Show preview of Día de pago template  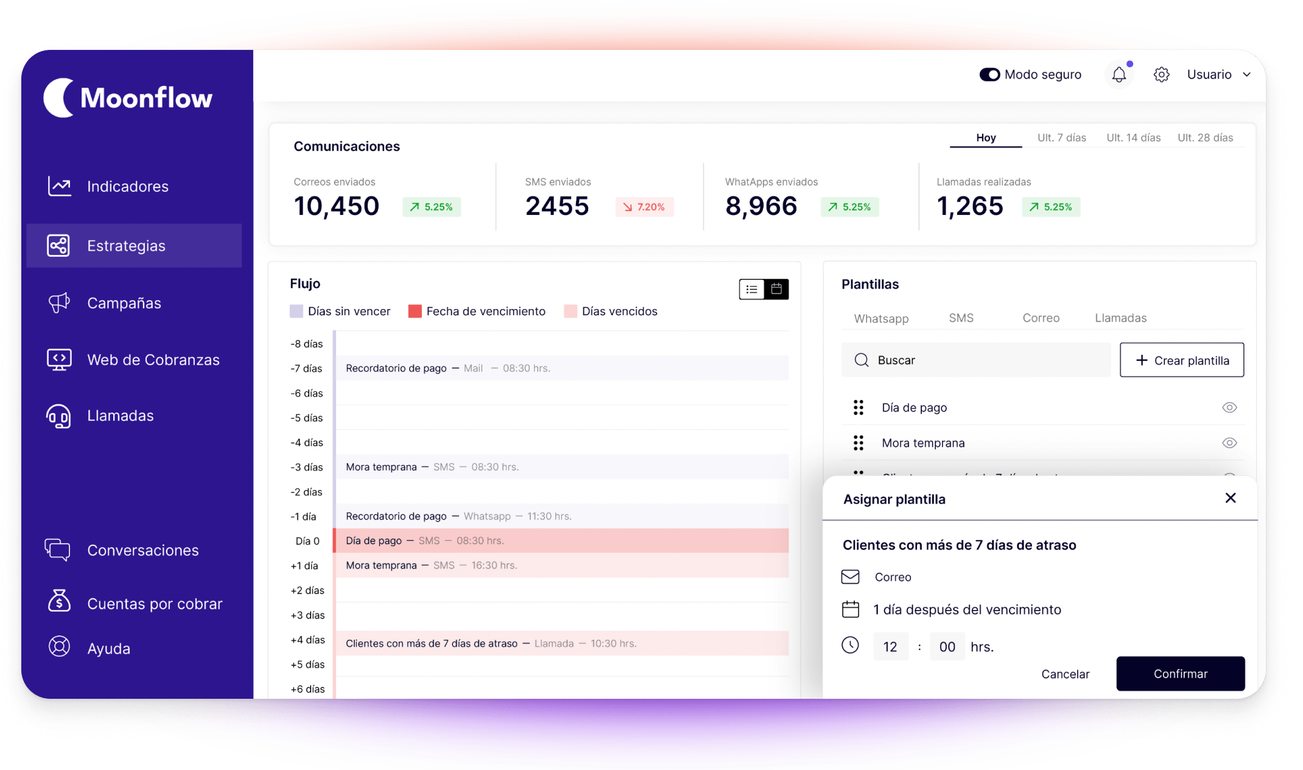click(1229, 407)
